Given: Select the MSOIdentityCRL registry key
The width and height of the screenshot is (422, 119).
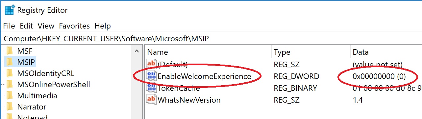Looking at the screenshot, I should [x=46, y=73].
